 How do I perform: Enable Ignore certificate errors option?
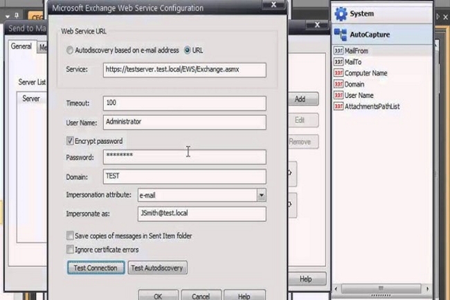(70, 249)
